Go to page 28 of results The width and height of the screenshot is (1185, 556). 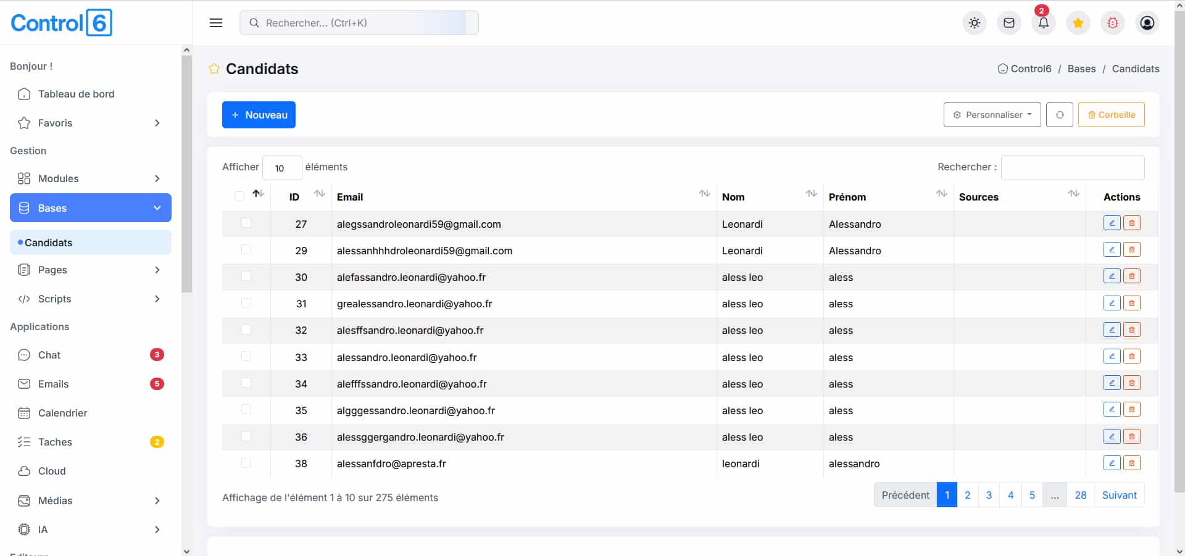click(x=1080, y=495)
